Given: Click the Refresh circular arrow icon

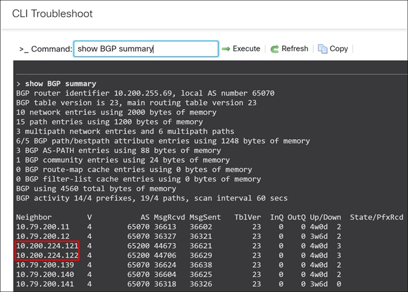Looking at the screenshot, I should [275, 49].
